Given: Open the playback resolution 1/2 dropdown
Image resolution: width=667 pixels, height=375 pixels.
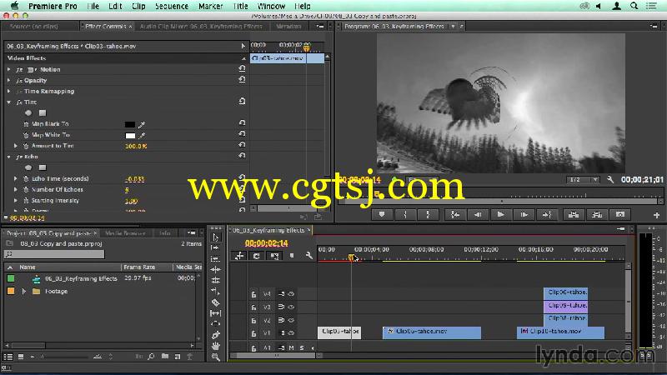Looking at the screenshot, I should 583,180.
